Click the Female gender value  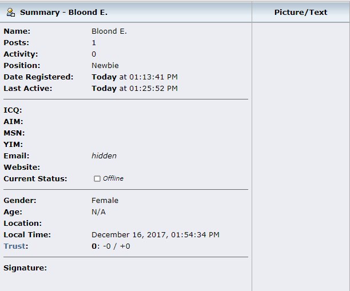(x=105, y=201)
